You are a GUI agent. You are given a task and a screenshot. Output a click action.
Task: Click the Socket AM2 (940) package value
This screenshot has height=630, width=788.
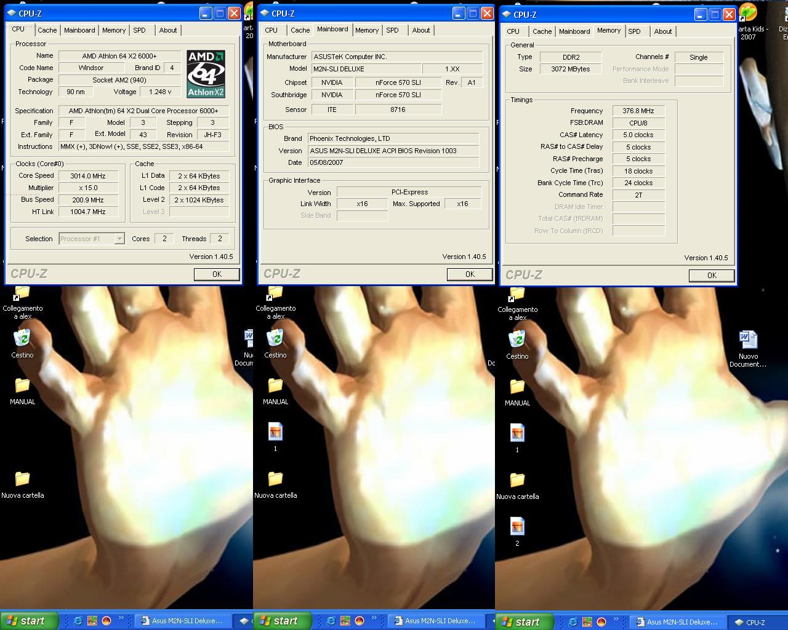[x=119, y=80]
